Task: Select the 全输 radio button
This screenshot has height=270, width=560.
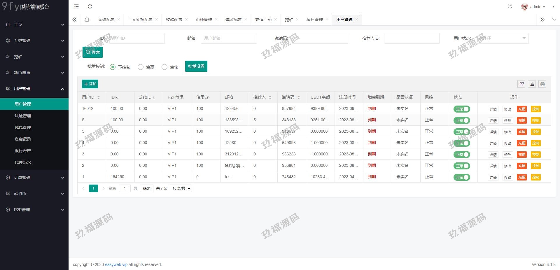Action: coord(164,67)
